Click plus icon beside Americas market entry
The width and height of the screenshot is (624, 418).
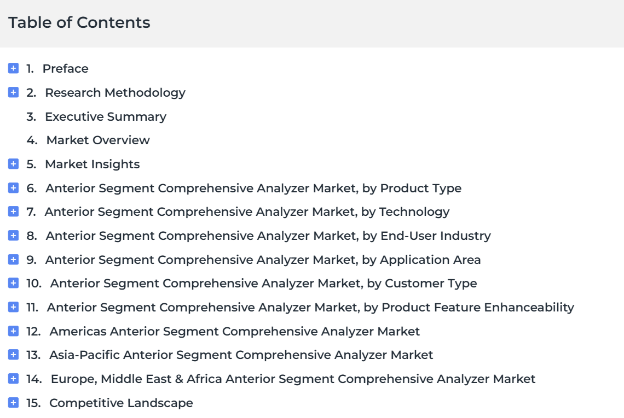13,331
